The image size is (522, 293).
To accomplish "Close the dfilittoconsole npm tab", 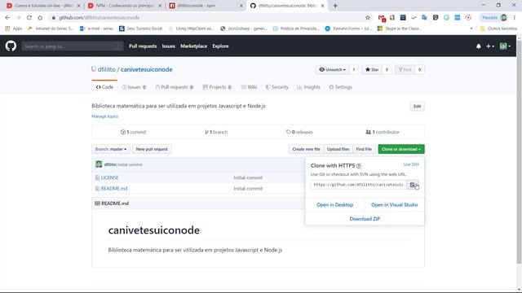I will (241, 6).
